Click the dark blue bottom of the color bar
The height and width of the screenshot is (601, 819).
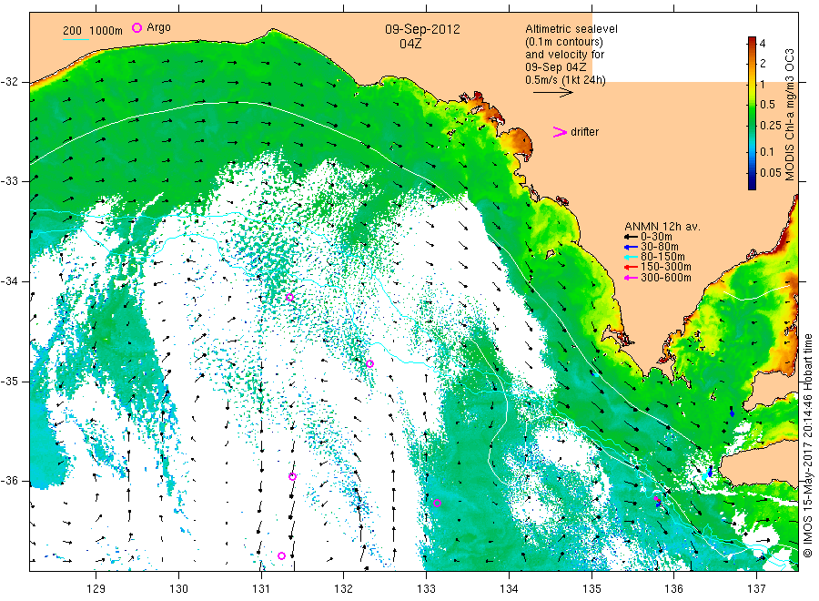tap(752, 185)
